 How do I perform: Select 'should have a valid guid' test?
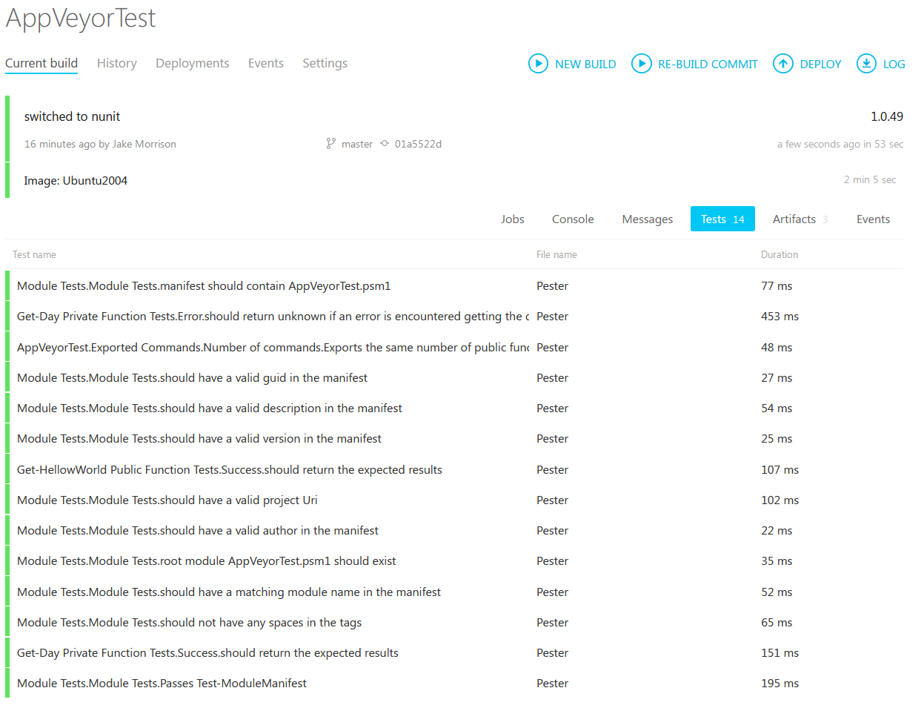(x=454, y=377)
